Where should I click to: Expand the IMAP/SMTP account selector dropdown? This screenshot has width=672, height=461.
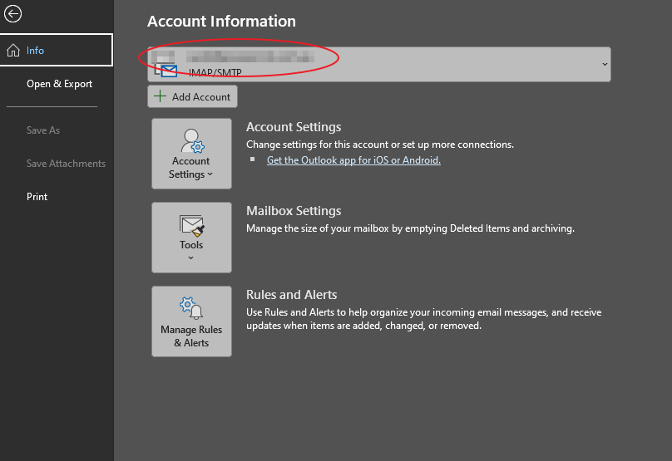379,64
